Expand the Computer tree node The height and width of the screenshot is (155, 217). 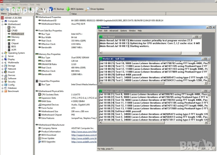(2, 21)
